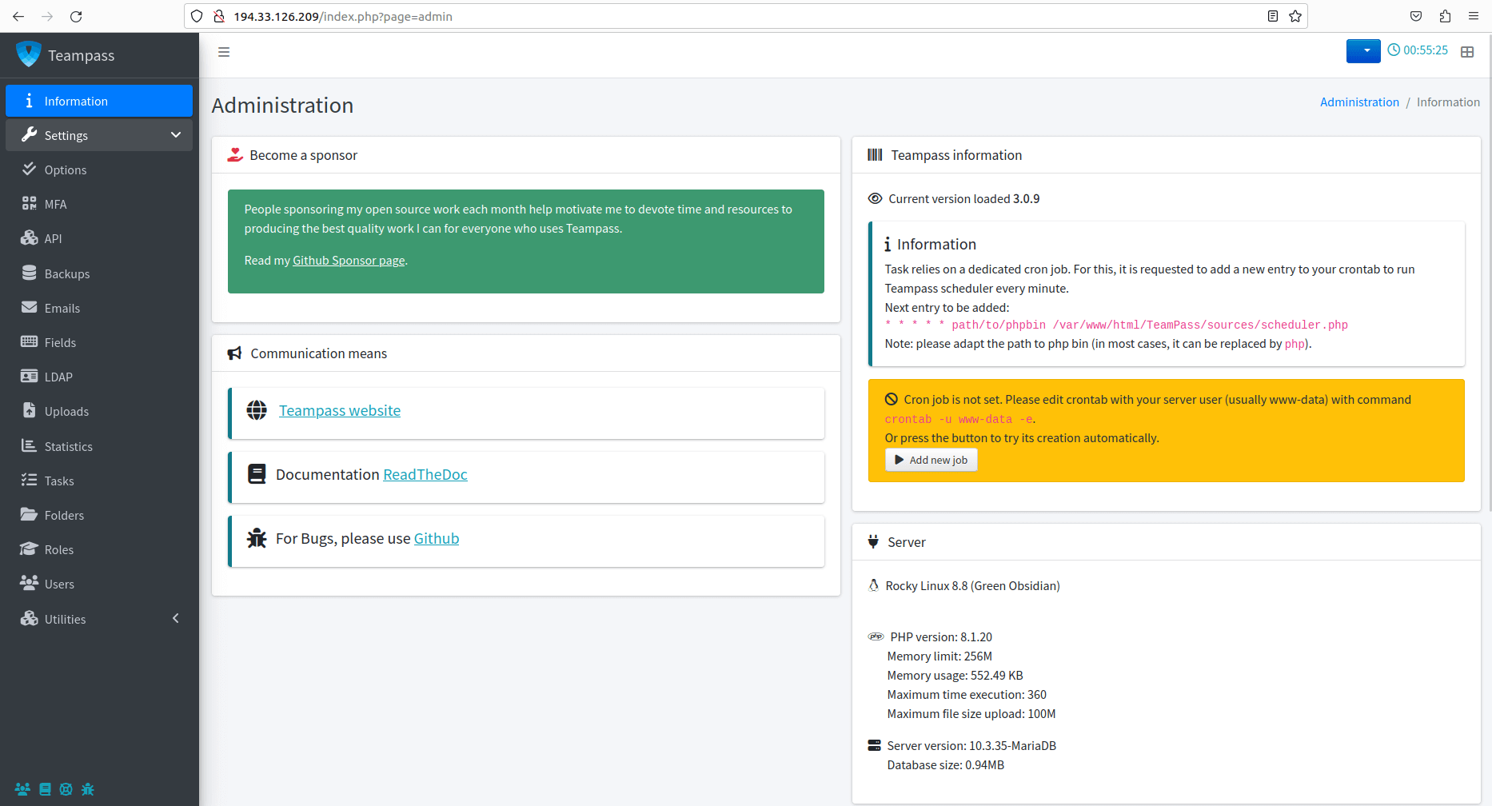Click the Administration breadcrumb link
Image resolution: width=1492 pixels, height=806 pixels.
pos(1359,102)
